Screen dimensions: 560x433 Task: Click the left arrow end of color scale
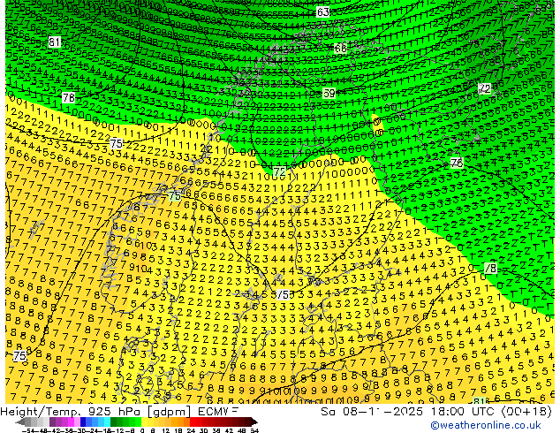[20, 422]
